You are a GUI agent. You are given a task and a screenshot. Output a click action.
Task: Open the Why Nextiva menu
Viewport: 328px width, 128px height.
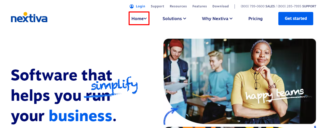click(x=217, y=19)
